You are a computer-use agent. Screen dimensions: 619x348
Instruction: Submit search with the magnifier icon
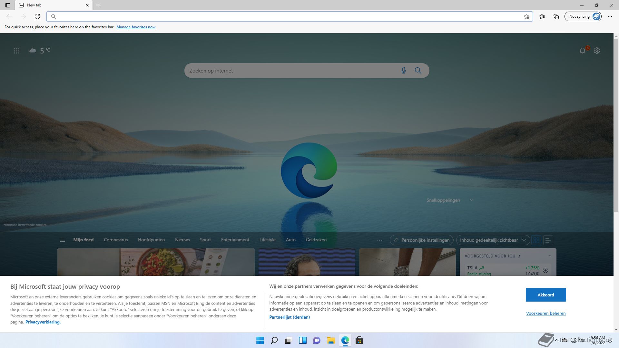[418, 71]
